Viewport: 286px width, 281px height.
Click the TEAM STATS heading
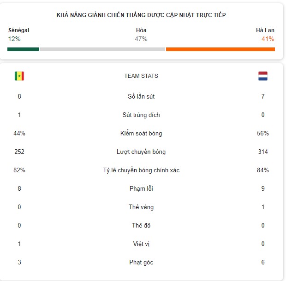pyautogui.click(x=141, y=76)
